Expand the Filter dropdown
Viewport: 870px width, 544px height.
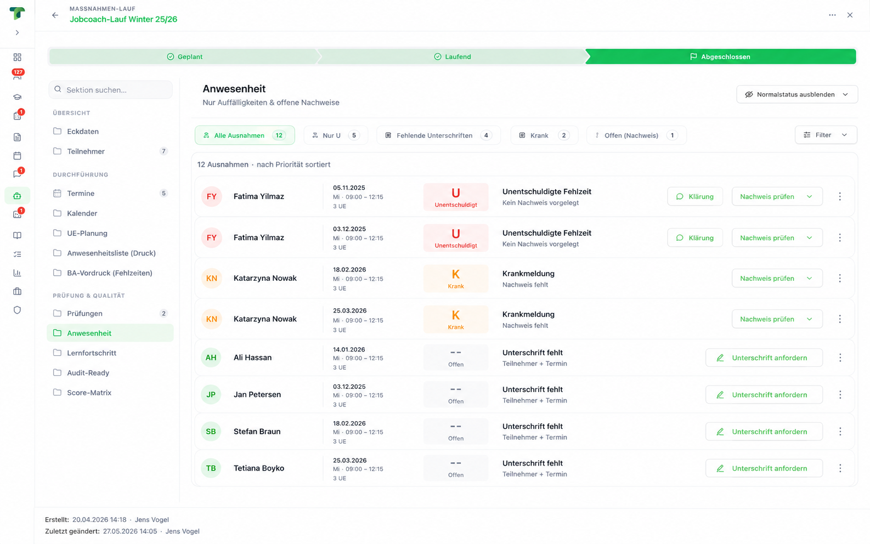coord(826,135)
